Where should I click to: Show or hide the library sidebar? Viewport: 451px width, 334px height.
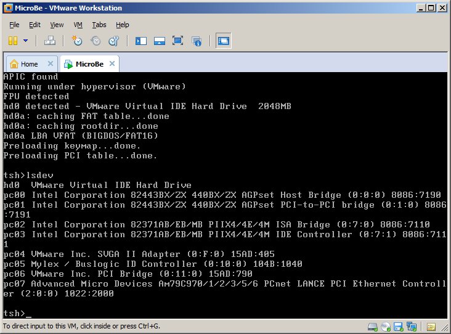141,41
